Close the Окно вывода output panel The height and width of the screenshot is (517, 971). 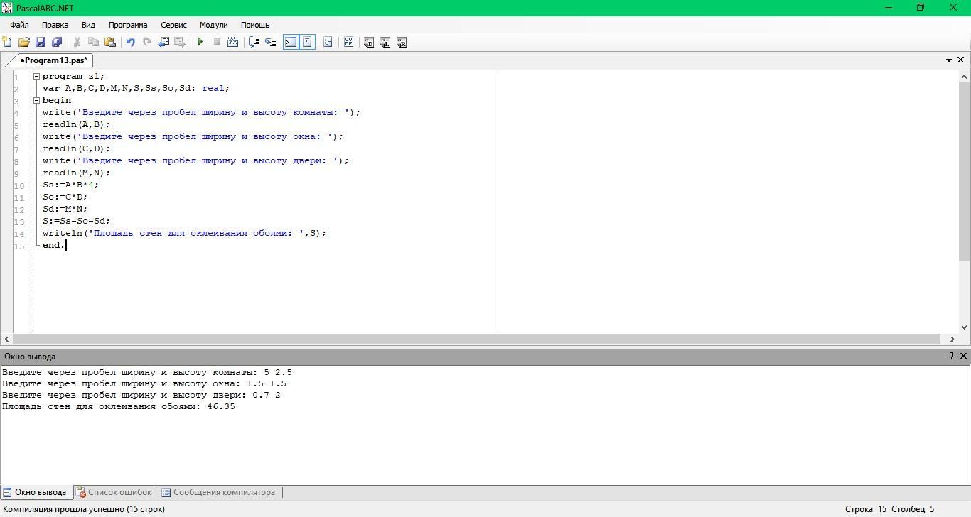(x=963, y=356)
